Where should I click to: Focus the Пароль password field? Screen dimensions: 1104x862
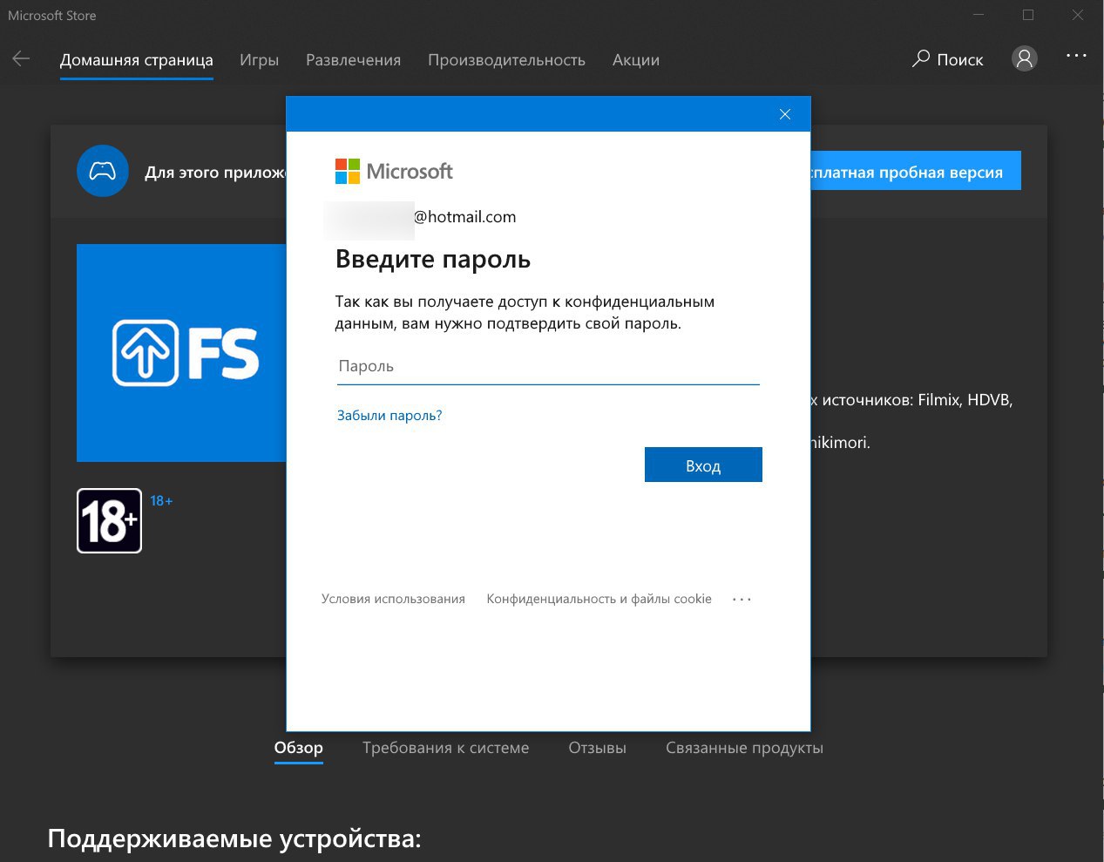(x=548, y=367)
